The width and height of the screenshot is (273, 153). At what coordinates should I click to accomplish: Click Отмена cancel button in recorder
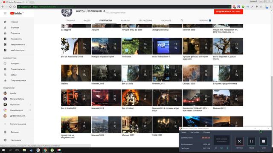click(x=239, y=141)
